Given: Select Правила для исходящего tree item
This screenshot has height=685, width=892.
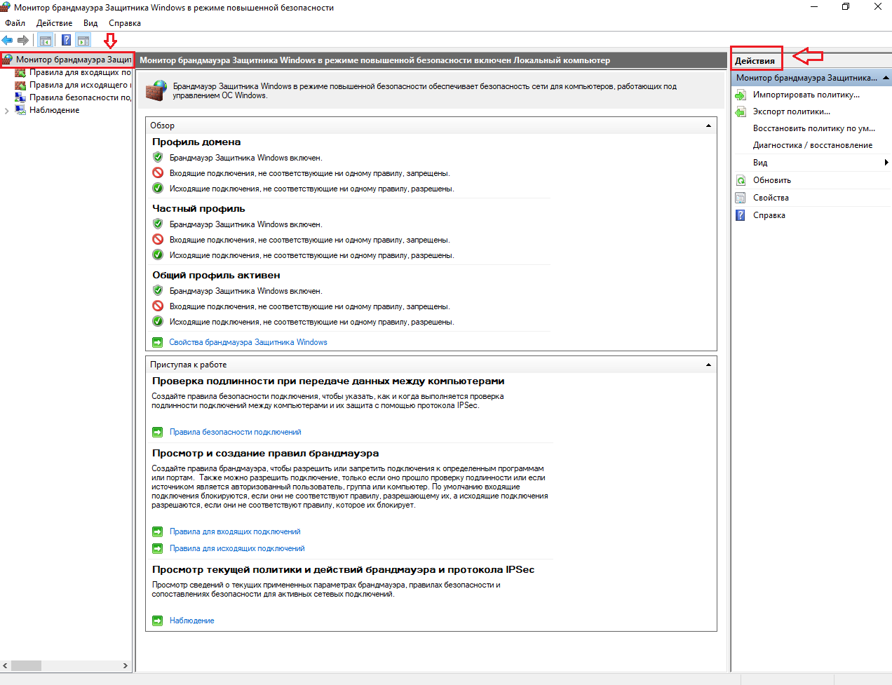Looking at the screenshot, I should pyautogui.click(x=80, y=85).
